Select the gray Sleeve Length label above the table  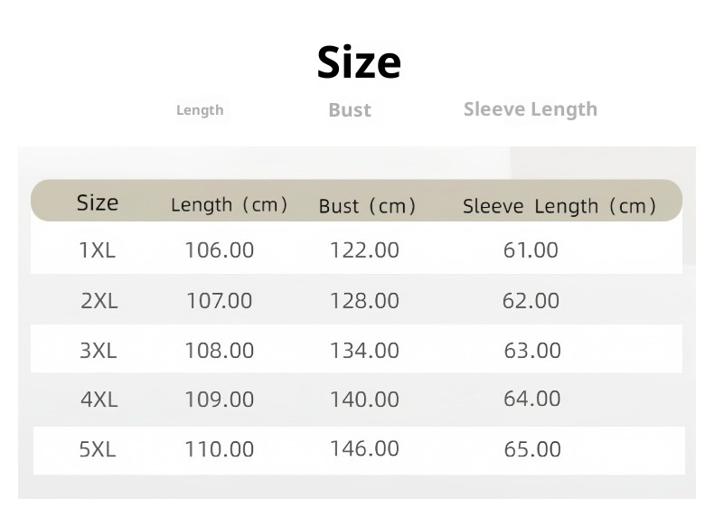[531, 109]
